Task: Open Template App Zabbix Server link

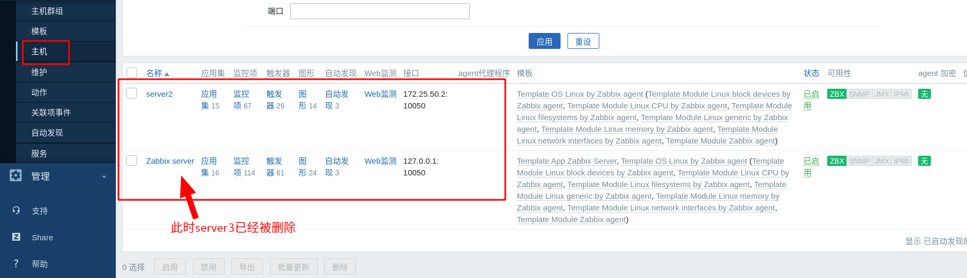Action: (x=566, y=161)
